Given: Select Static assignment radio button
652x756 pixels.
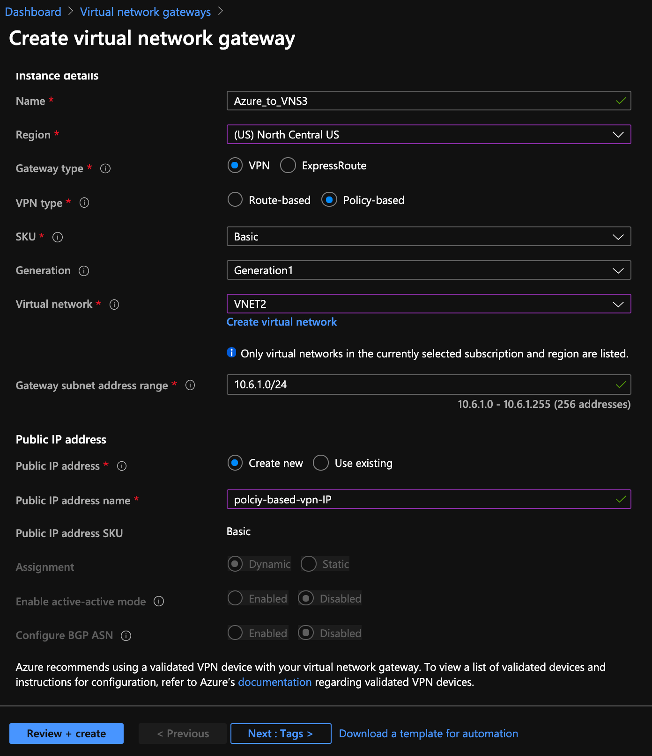Looking at the screenshot, I should [309, 564].
